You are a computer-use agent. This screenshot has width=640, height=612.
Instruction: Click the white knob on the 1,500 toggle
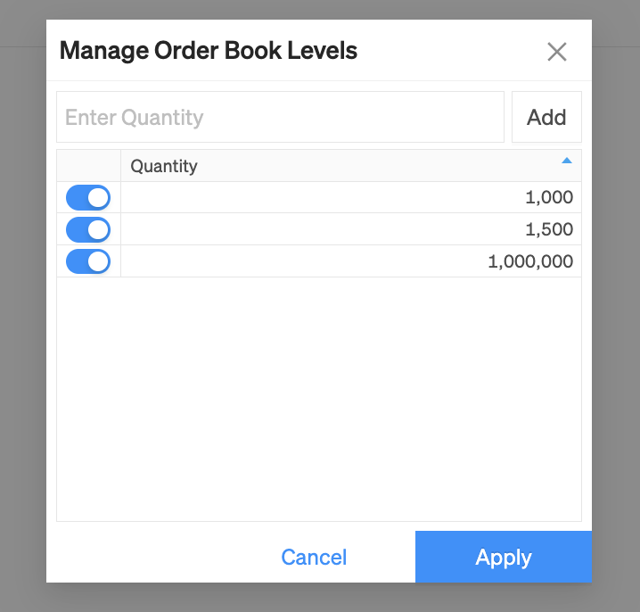98,229
